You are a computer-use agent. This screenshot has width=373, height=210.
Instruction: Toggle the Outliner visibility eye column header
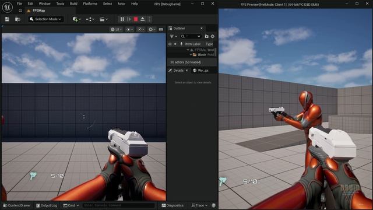click(170, 44)
